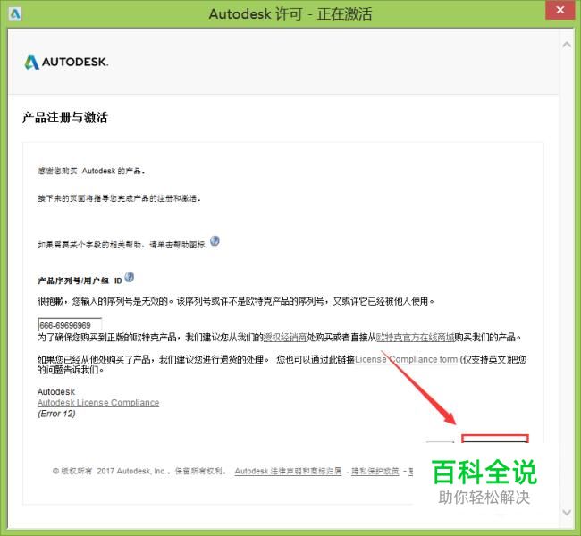Follow the Autodesk License Compliance link
This screenshot has height=536, width=581.
(x=98, y=403)
